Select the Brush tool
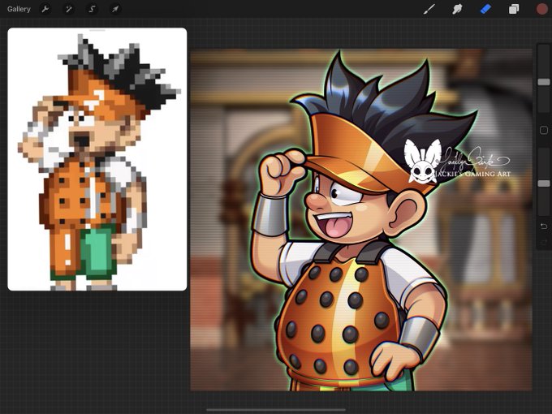Image resolution: width=552 pixels, height=414 pixels. (429, 9)
